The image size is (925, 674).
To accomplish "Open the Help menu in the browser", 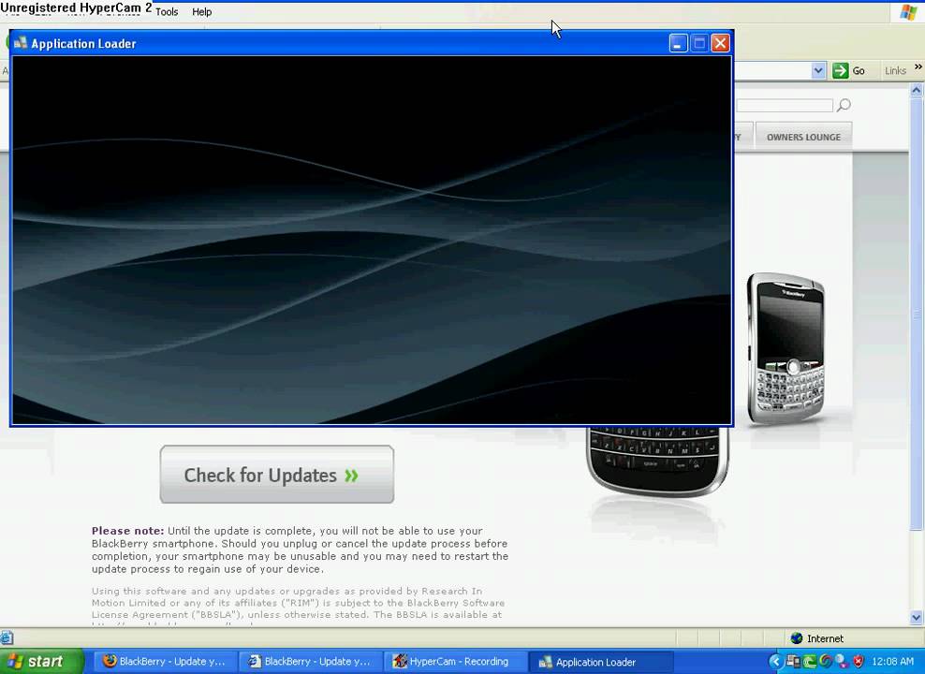I will [201, 12].
